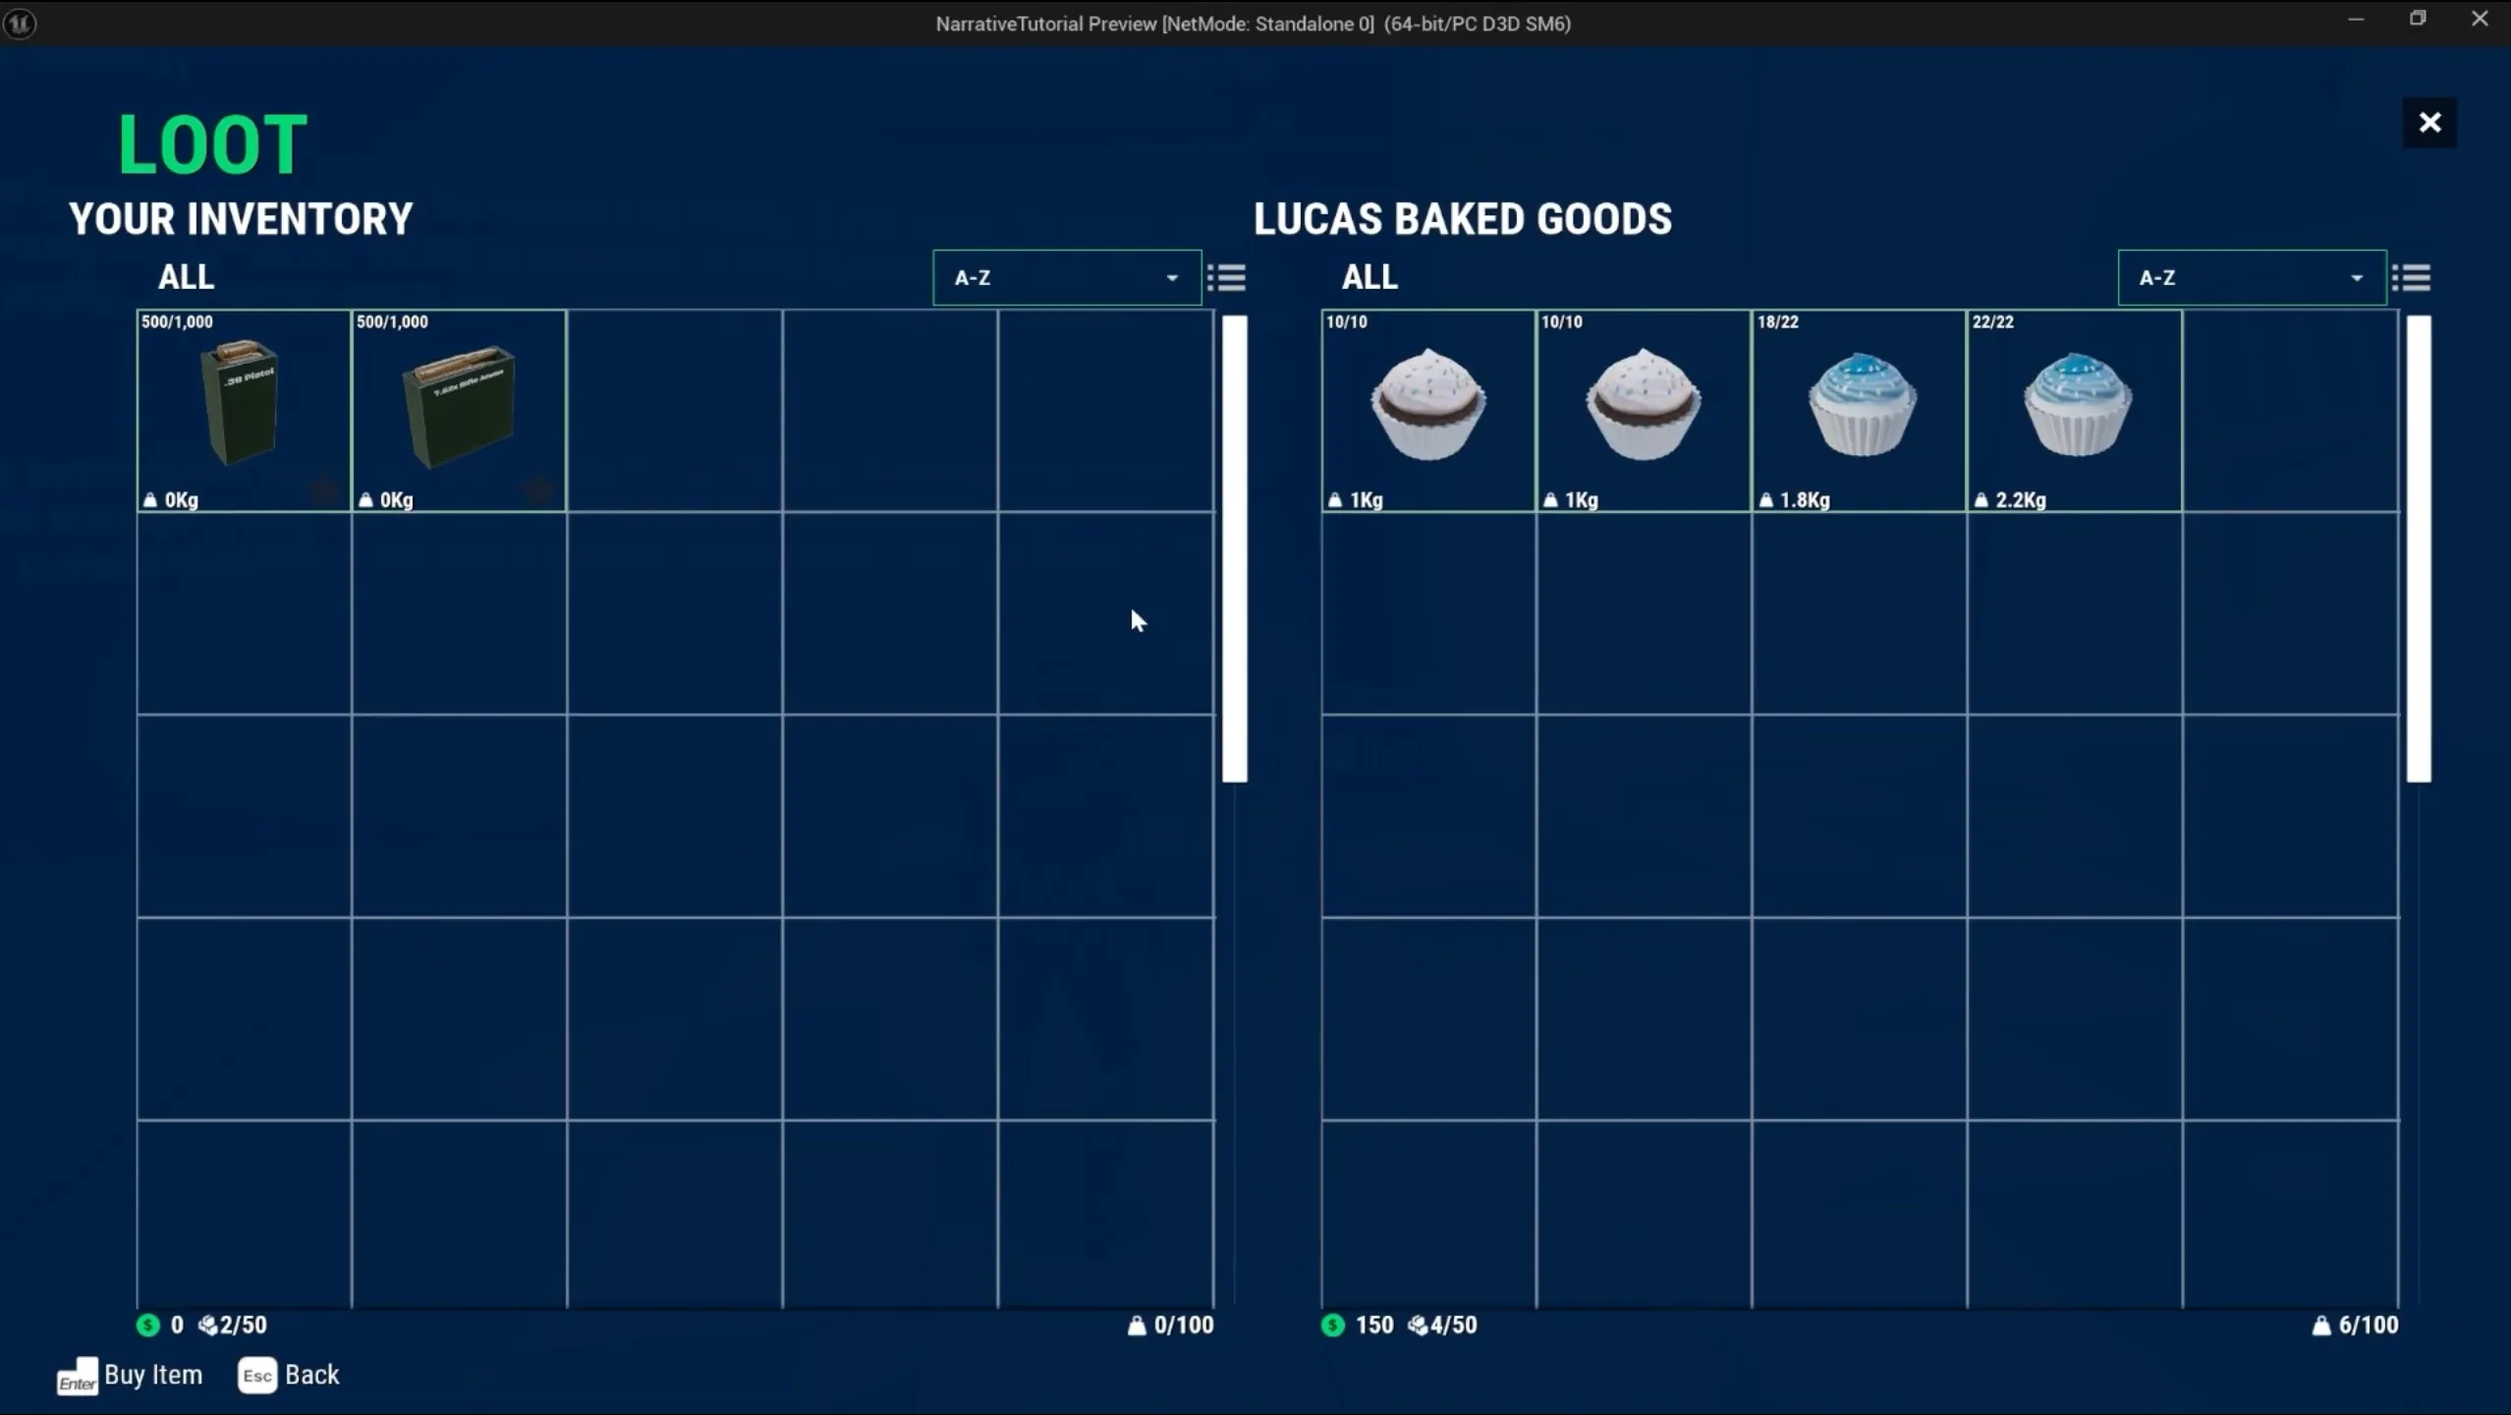
Task: Click the "6/100" vendor weight value
Action: point(2369,1326)
